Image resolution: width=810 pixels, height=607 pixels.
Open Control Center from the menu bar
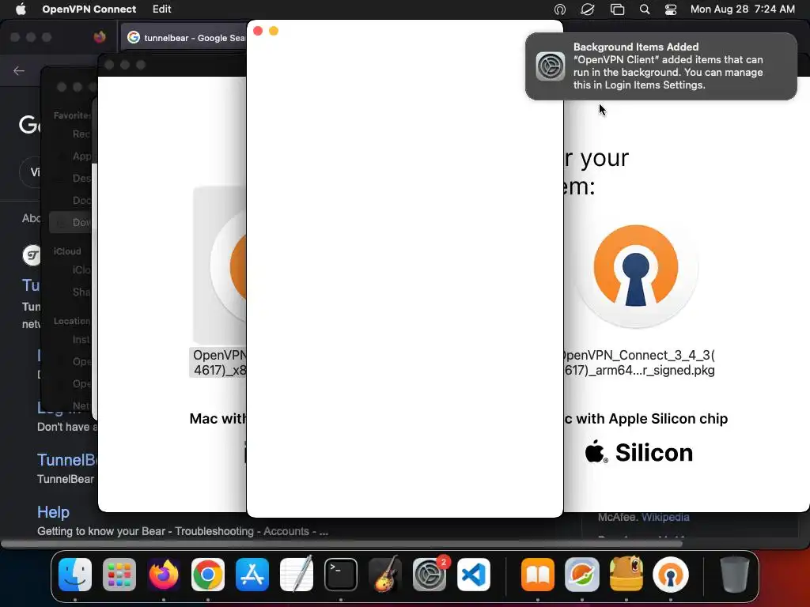pos(671,9)
